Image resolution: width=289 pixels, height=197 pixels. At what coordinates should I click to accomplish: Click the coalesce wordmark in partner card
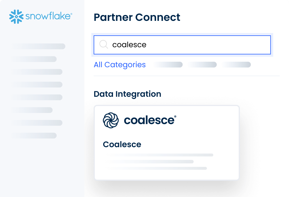[150, 120]
